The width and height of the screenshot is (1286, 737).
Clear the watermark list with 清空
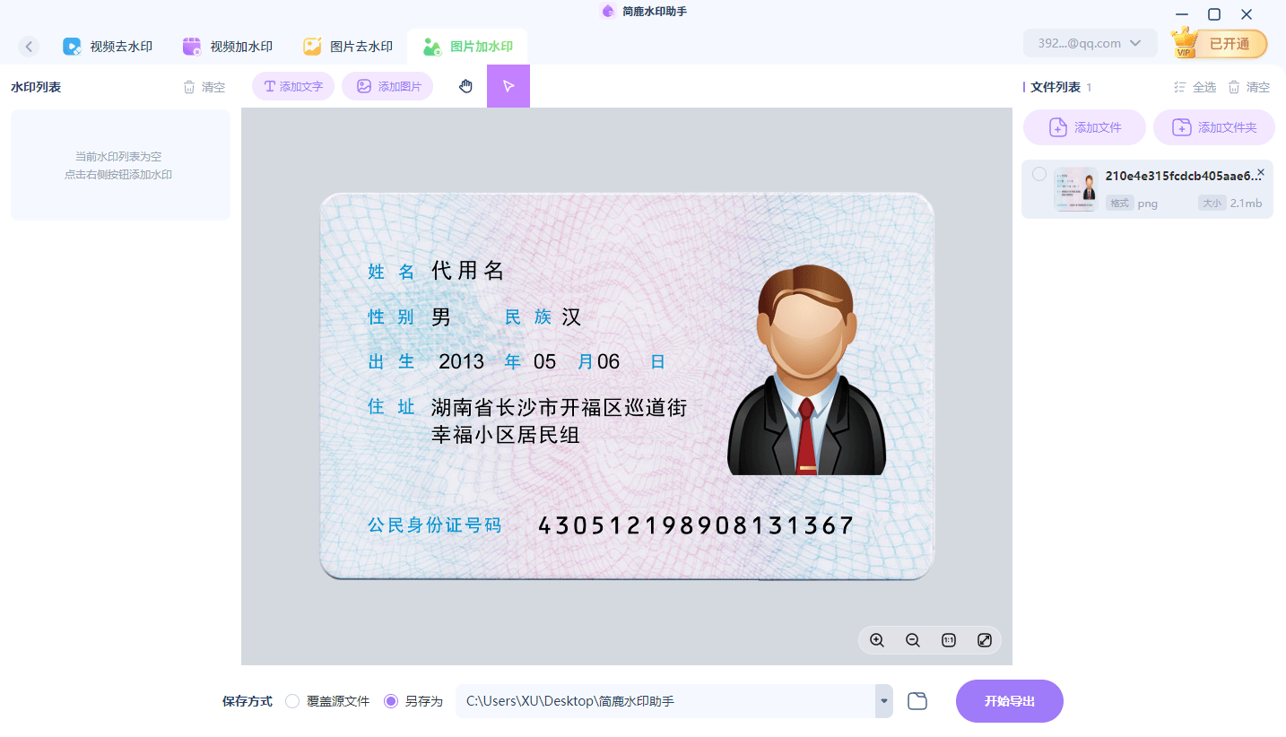(x=204, y=87)
